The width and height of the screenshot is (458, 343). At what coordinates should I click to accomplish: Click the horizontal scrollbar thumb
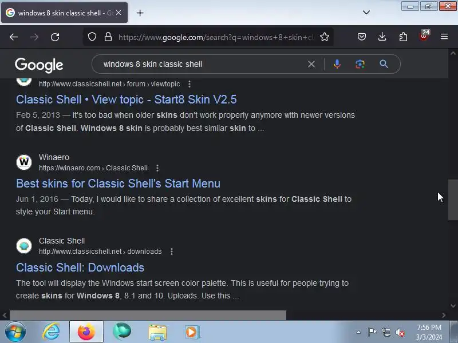tap(148, 315)
